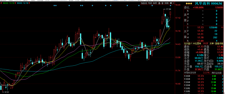This screenshot has height=94, width=225.
Task: Open multi-window 窗 tool
Action: point(162,3)
